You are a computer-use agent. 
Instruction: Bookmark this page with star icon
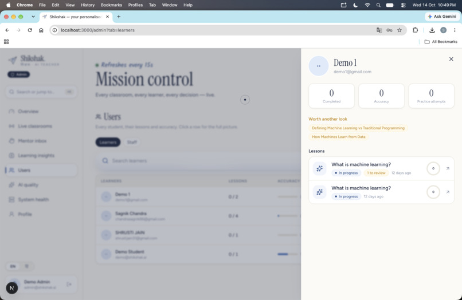point(400,30)
